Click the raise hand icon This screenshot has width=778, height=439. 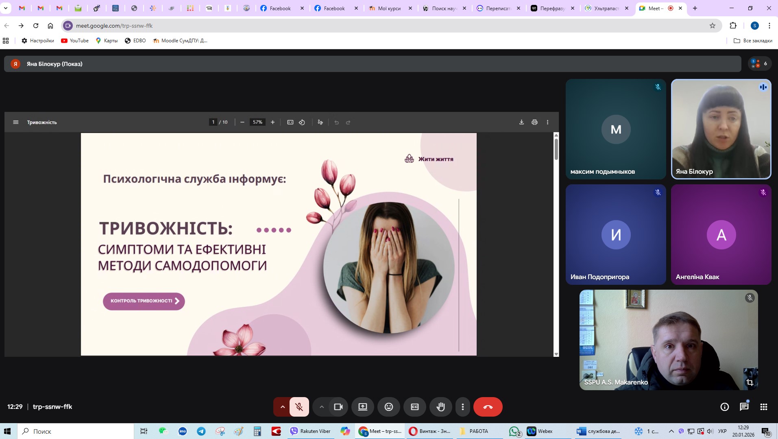pos(440,407)
